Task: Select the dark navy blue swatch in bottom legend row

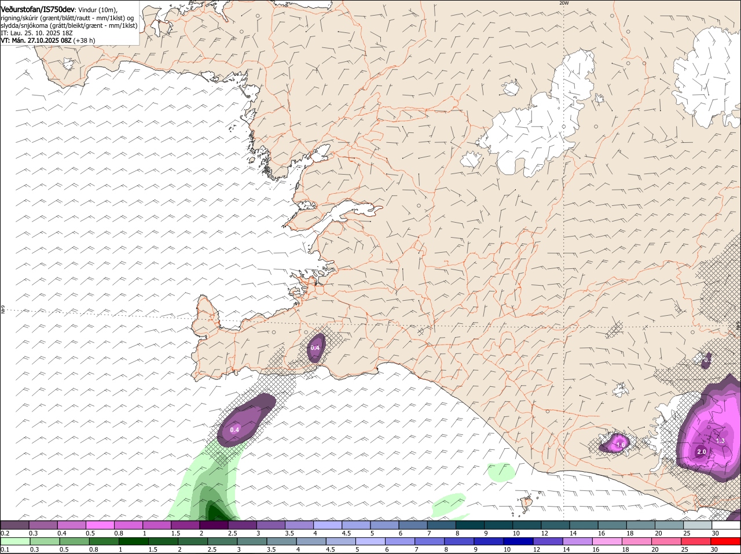Action: click(x=519, y=541)
